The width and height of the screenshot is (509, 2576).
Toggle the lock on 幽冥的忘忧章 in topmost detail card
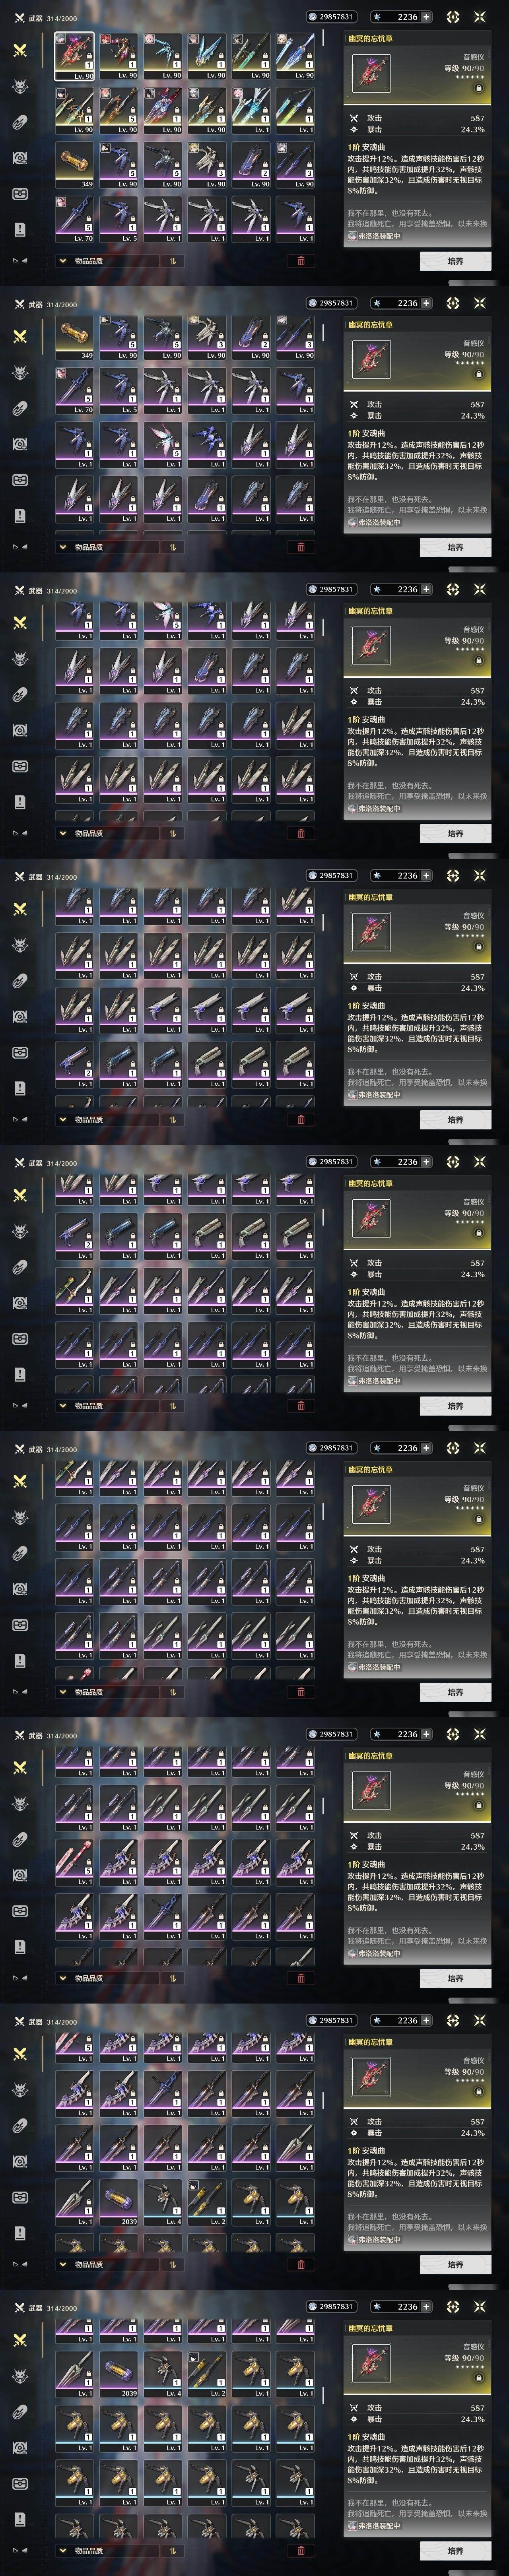coord(478,88)
